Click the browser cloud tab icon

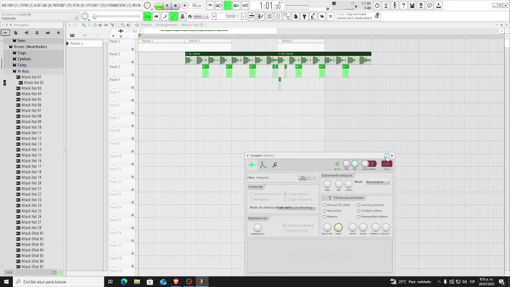point(48,33)
